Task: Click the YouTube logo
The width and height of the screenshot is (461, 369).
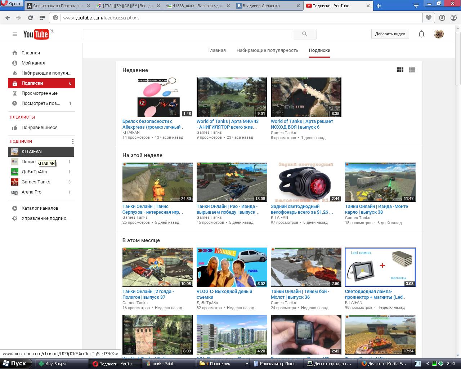Action: click(36, 34)
